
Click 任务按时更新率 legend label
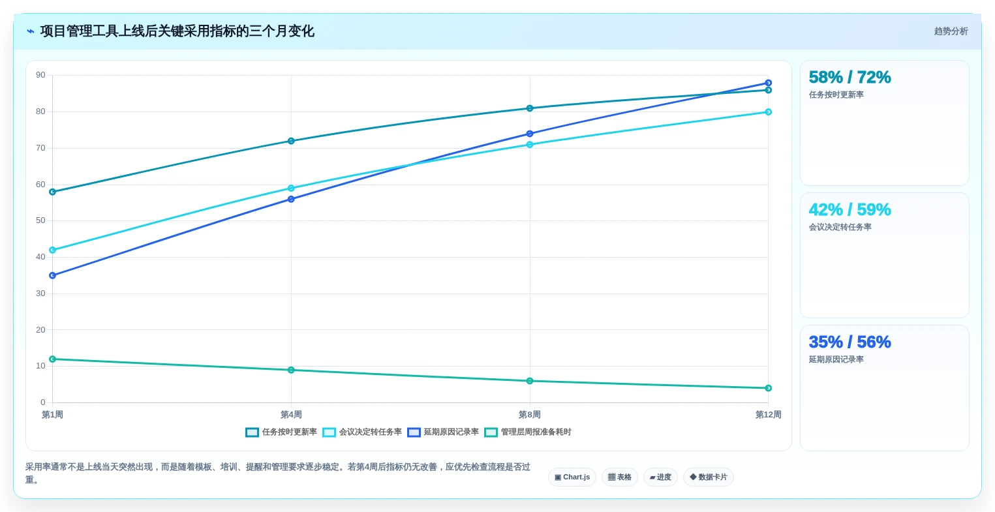click(x=290, y=432)
